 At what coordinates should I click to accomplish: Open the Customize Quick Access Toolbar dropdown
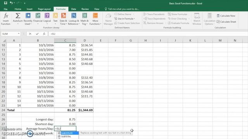(25, 3)
